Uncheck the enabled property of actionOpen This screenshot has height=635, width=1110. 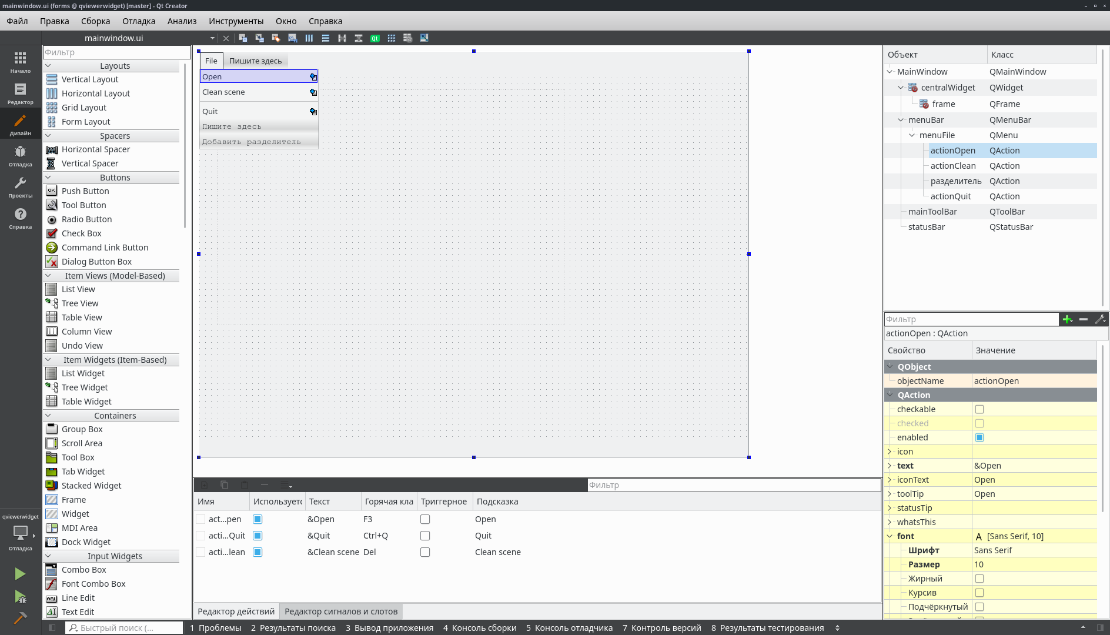978,437
